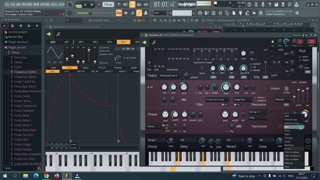Viewport: 320px width, 180px height.
Task: Open the mixer view icon
Action: 220,13
